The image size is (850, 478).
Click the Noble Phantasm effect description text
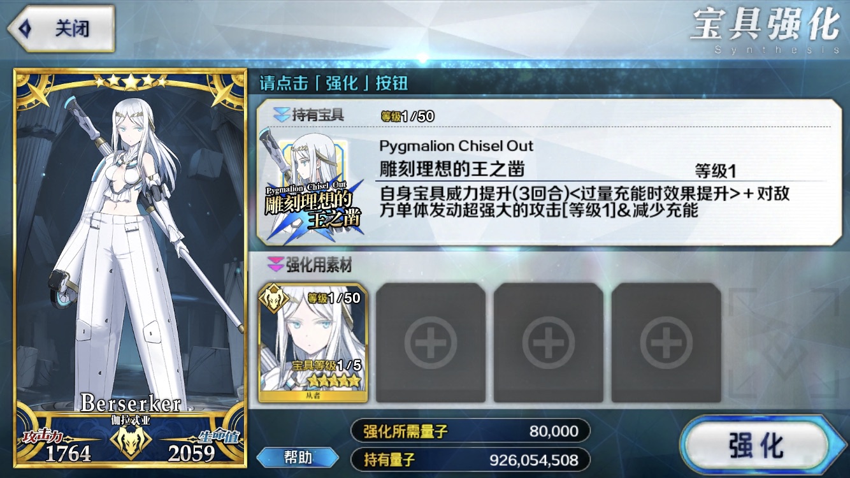pos(584,201)
